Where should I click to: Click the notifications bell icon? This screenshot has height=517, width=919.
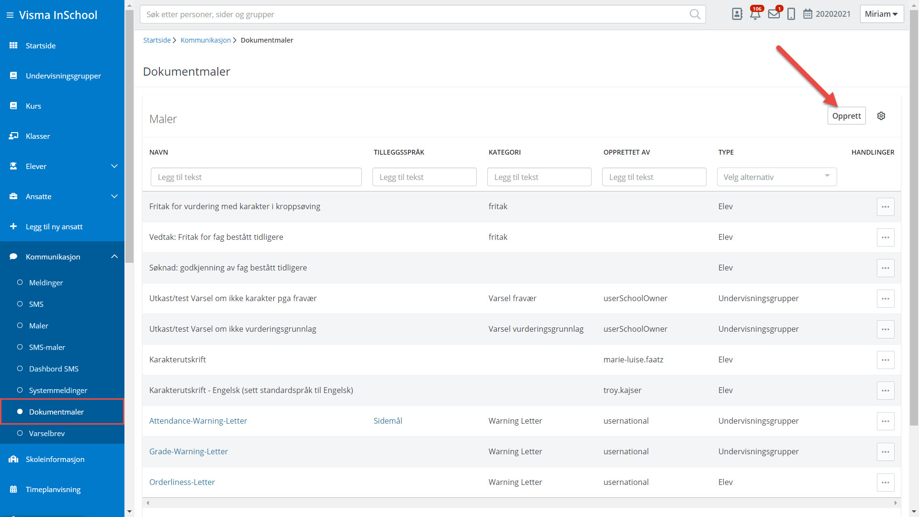(755, 14)
